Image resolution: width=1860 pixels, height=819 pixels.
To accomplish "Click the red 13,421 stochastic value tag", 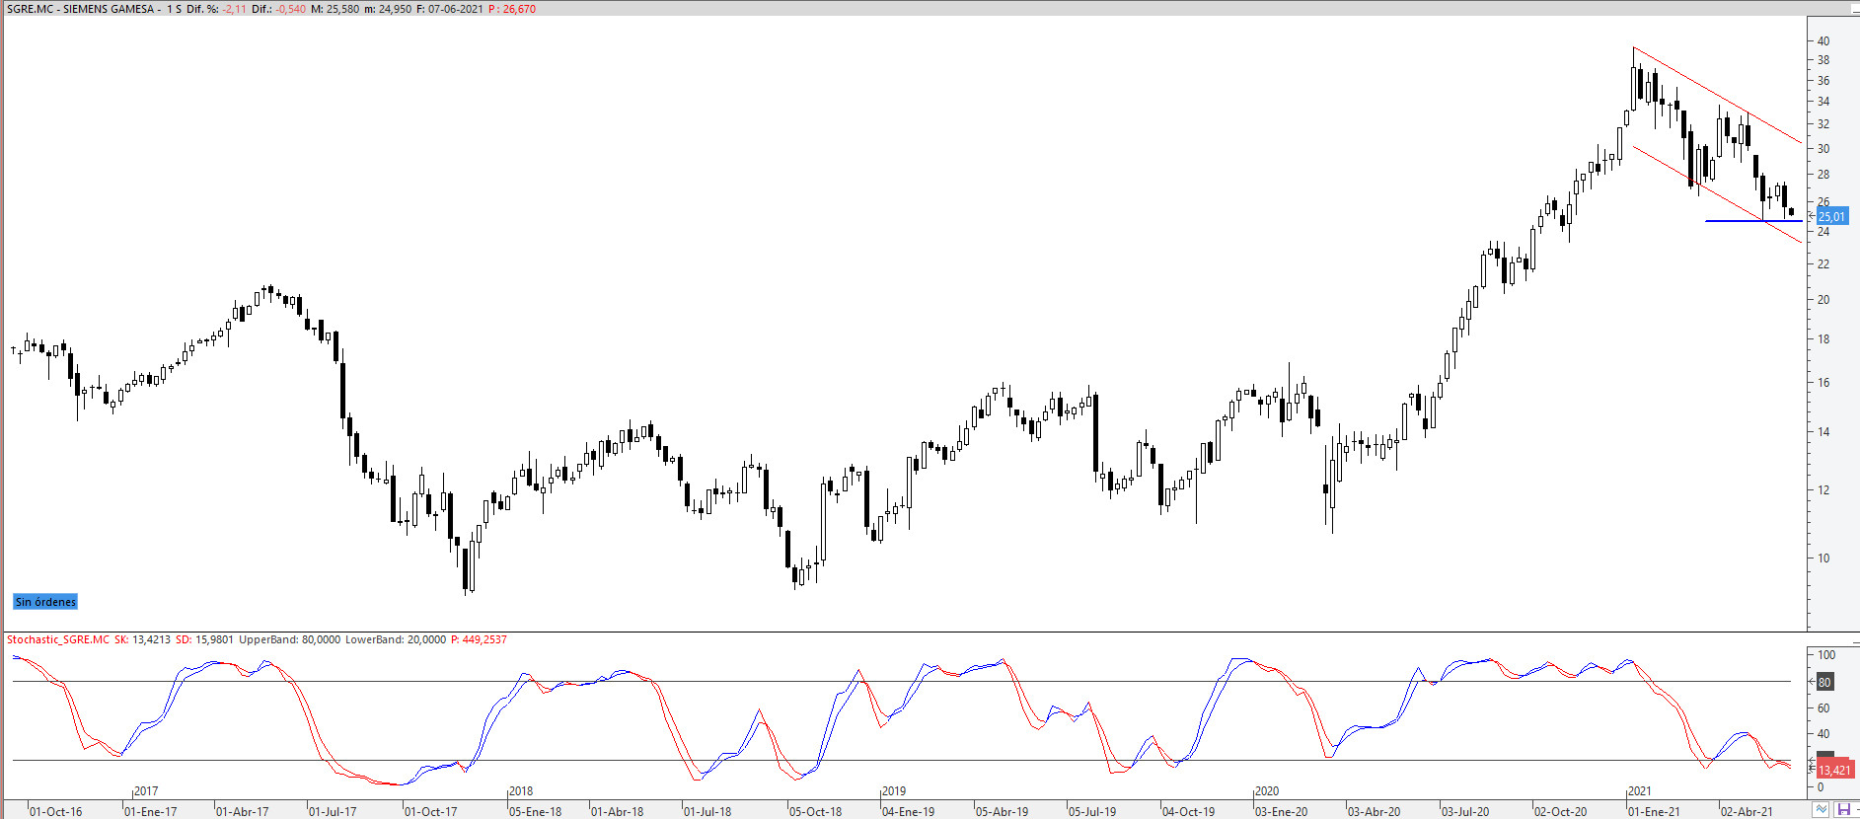I will tap(1833, 770).
